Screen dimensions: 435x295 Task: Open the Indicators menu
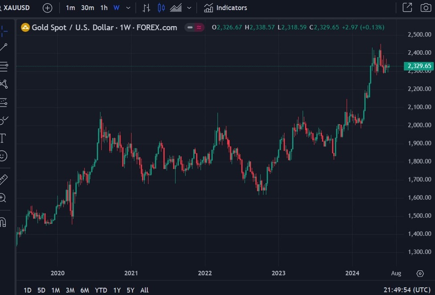225,8
